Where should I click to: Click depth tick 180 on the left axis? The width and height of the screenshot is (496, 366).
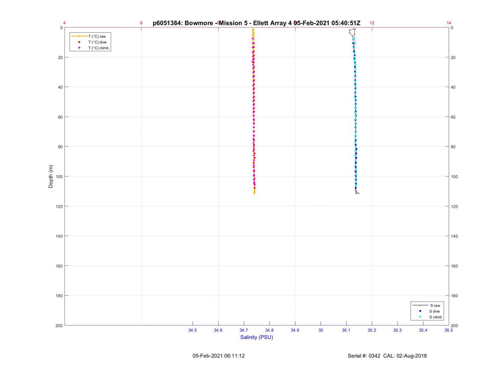pyautogui.click(x=59, y=296)
